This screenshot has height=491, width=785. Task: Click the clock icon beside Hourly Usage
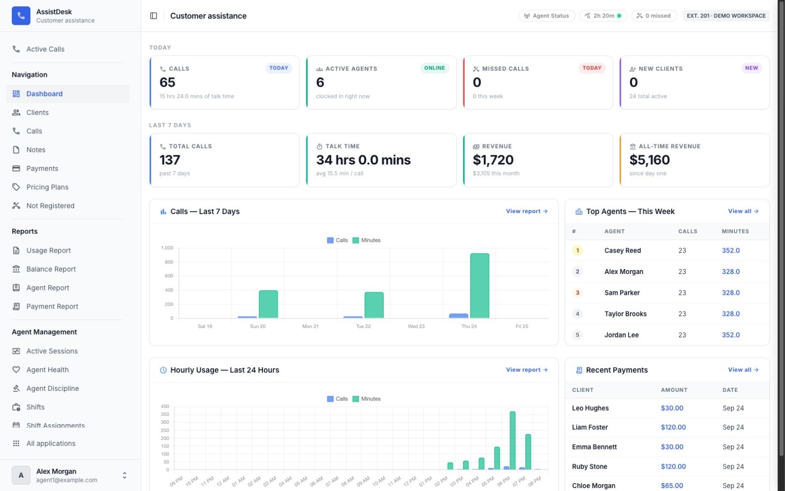[163, 370]
